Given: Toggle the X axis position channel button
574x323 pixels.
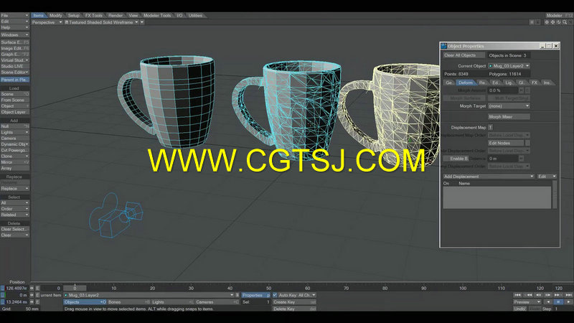Looking at the screenshot, I should 3,289.
